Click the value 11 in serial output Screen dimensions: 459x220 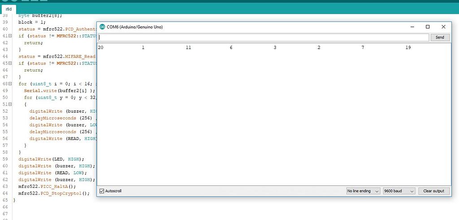[188, 47]
